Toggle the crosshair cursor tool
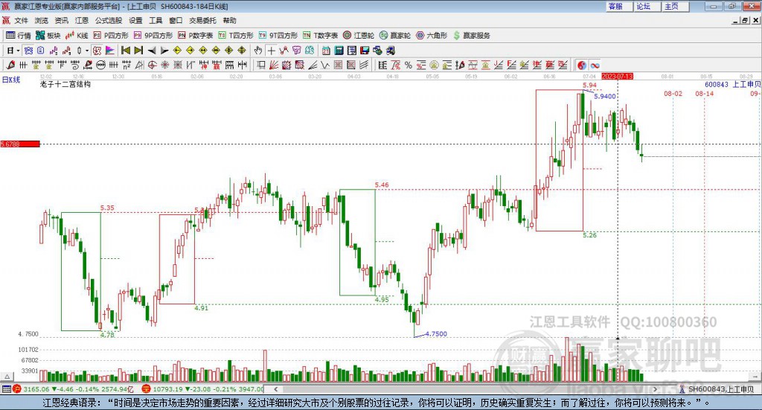The width and height of the screenshot is (762, 410). pos(272,50)
